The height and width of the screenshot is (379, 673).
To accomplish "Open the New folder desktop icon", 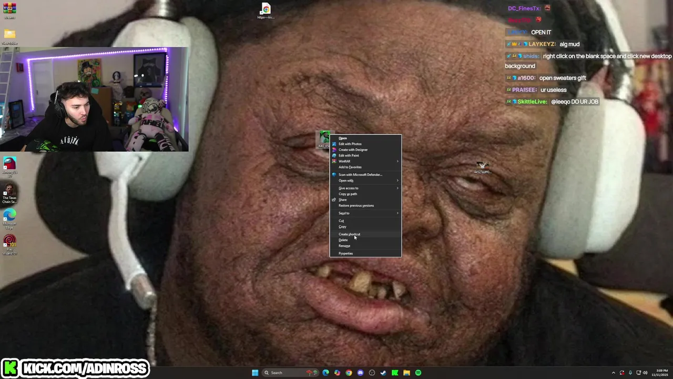I will (x=9, y=36).
